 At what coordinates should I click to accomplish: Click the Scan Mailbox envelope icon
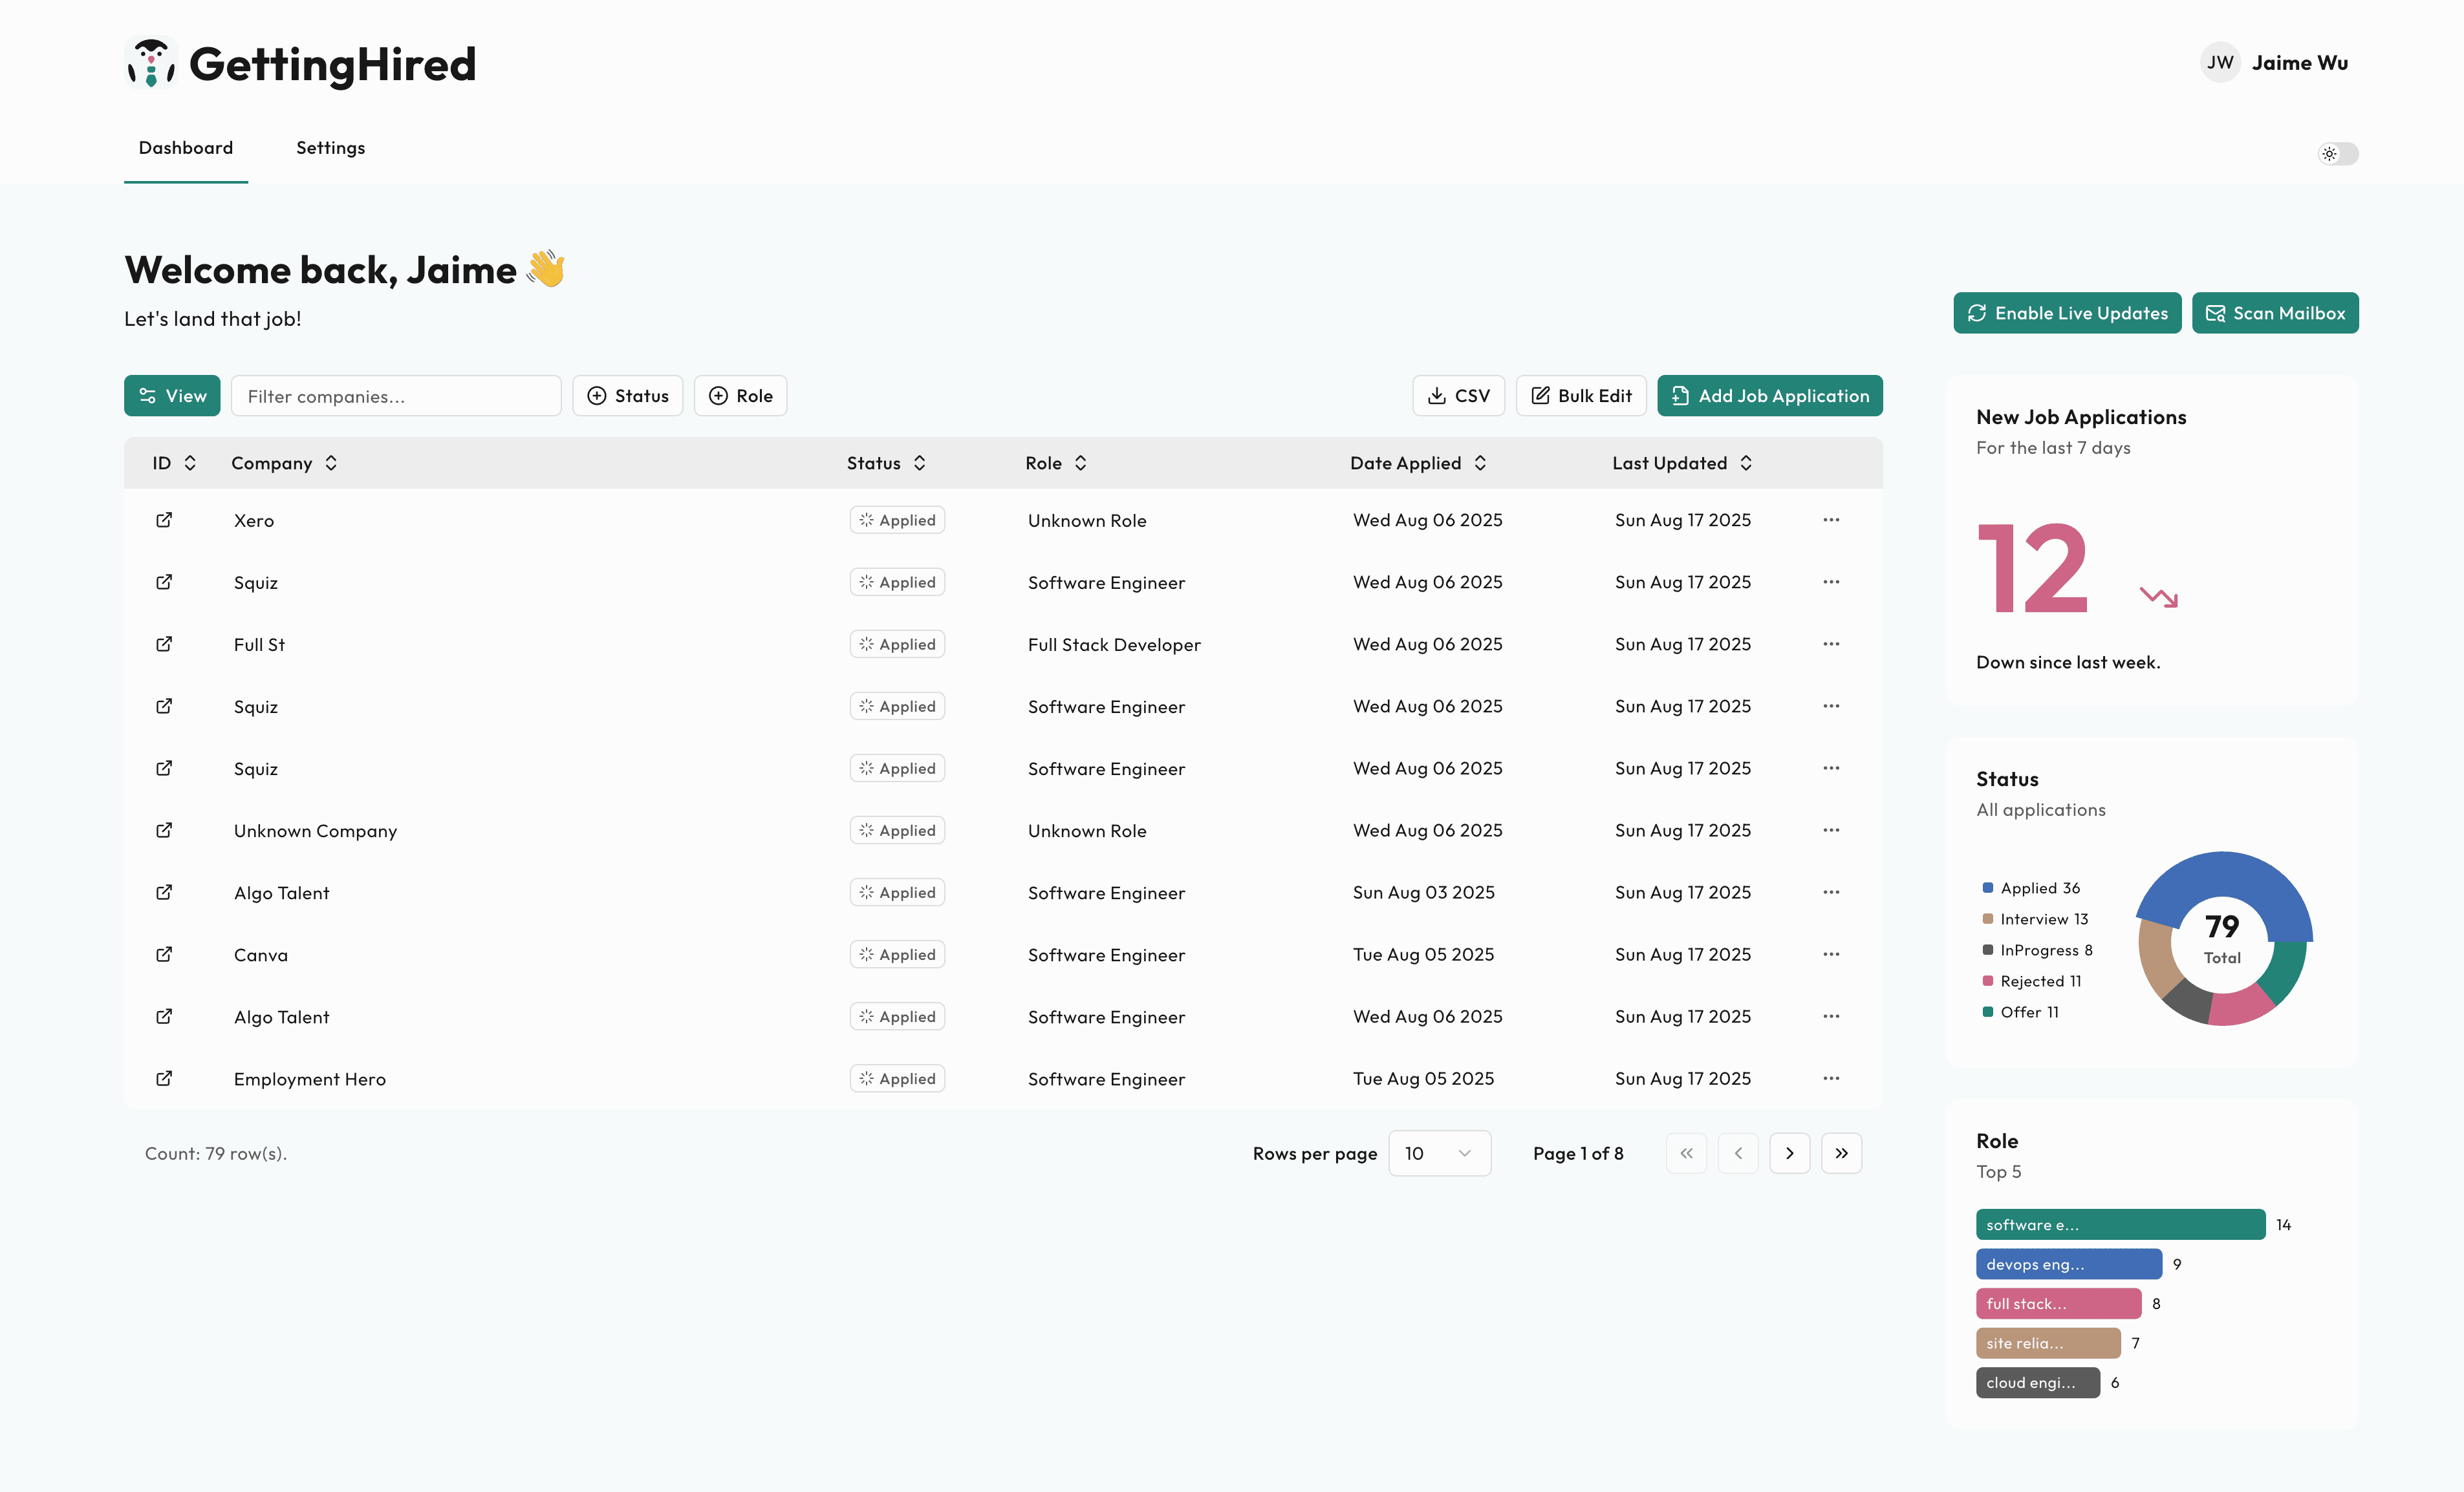point(2214,313)
